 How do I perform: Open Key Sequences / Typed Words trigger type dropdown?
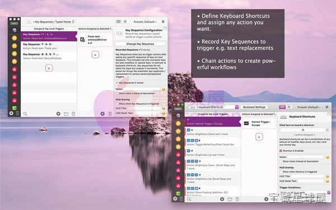pyautogui.click(x=50, y=22)
